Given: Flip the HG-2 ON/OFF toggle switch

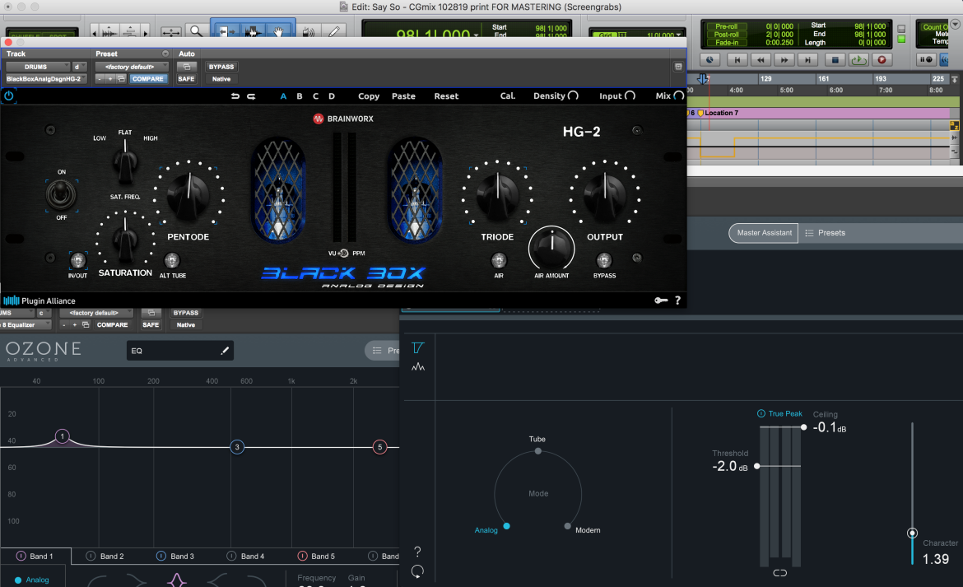Looking at the screenshot, I should pos(62,195).
